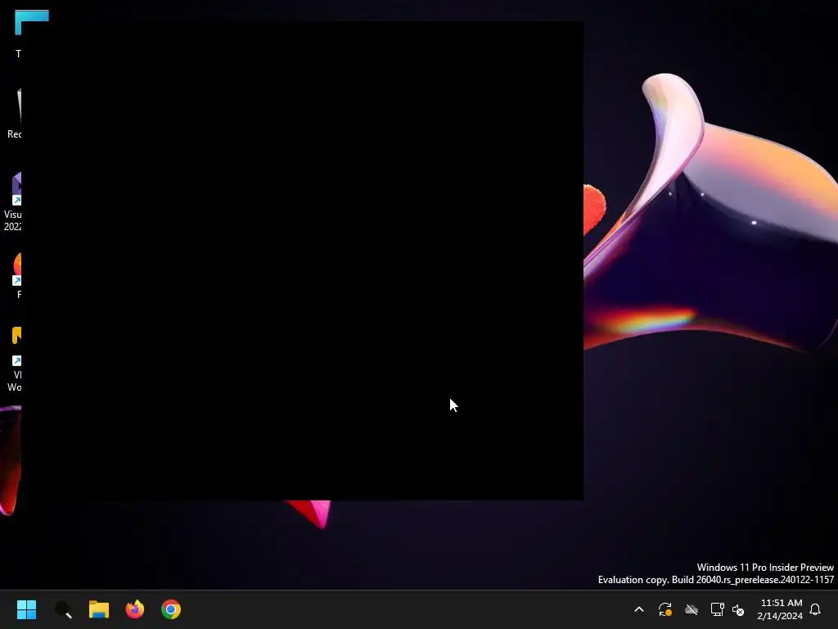Select the Visual Studio 2022 desktop shortcut
838x629 pixels.
pyautogui.click(x=13, y=201)
